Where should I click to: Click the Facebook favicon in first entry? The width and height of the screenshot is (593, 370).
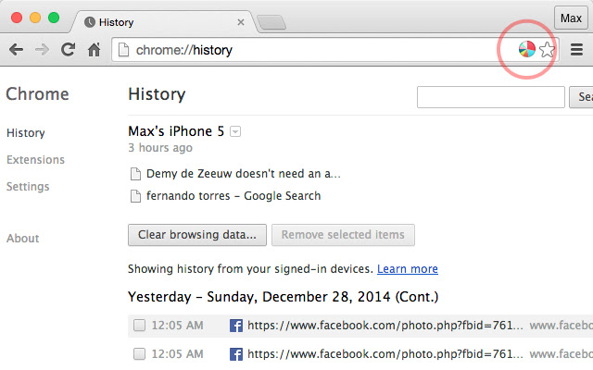point(235,326)
